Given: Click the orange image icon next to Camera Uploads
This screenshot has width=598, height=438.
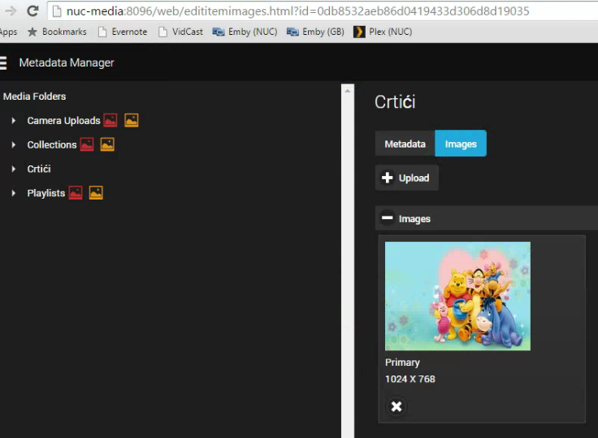Looking at the screenshot, I should coord(132,120).
